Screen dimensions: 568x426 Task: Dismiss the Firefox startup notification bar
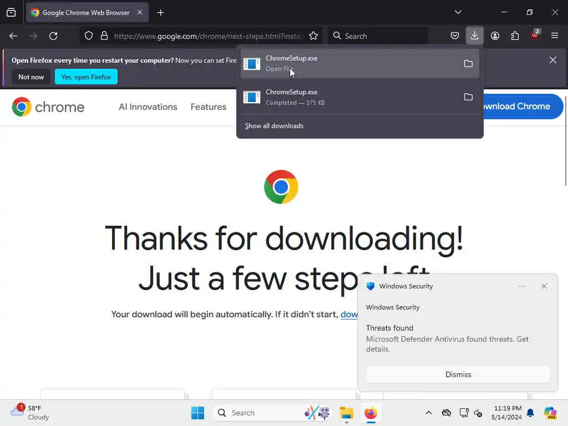click(553, 60)
